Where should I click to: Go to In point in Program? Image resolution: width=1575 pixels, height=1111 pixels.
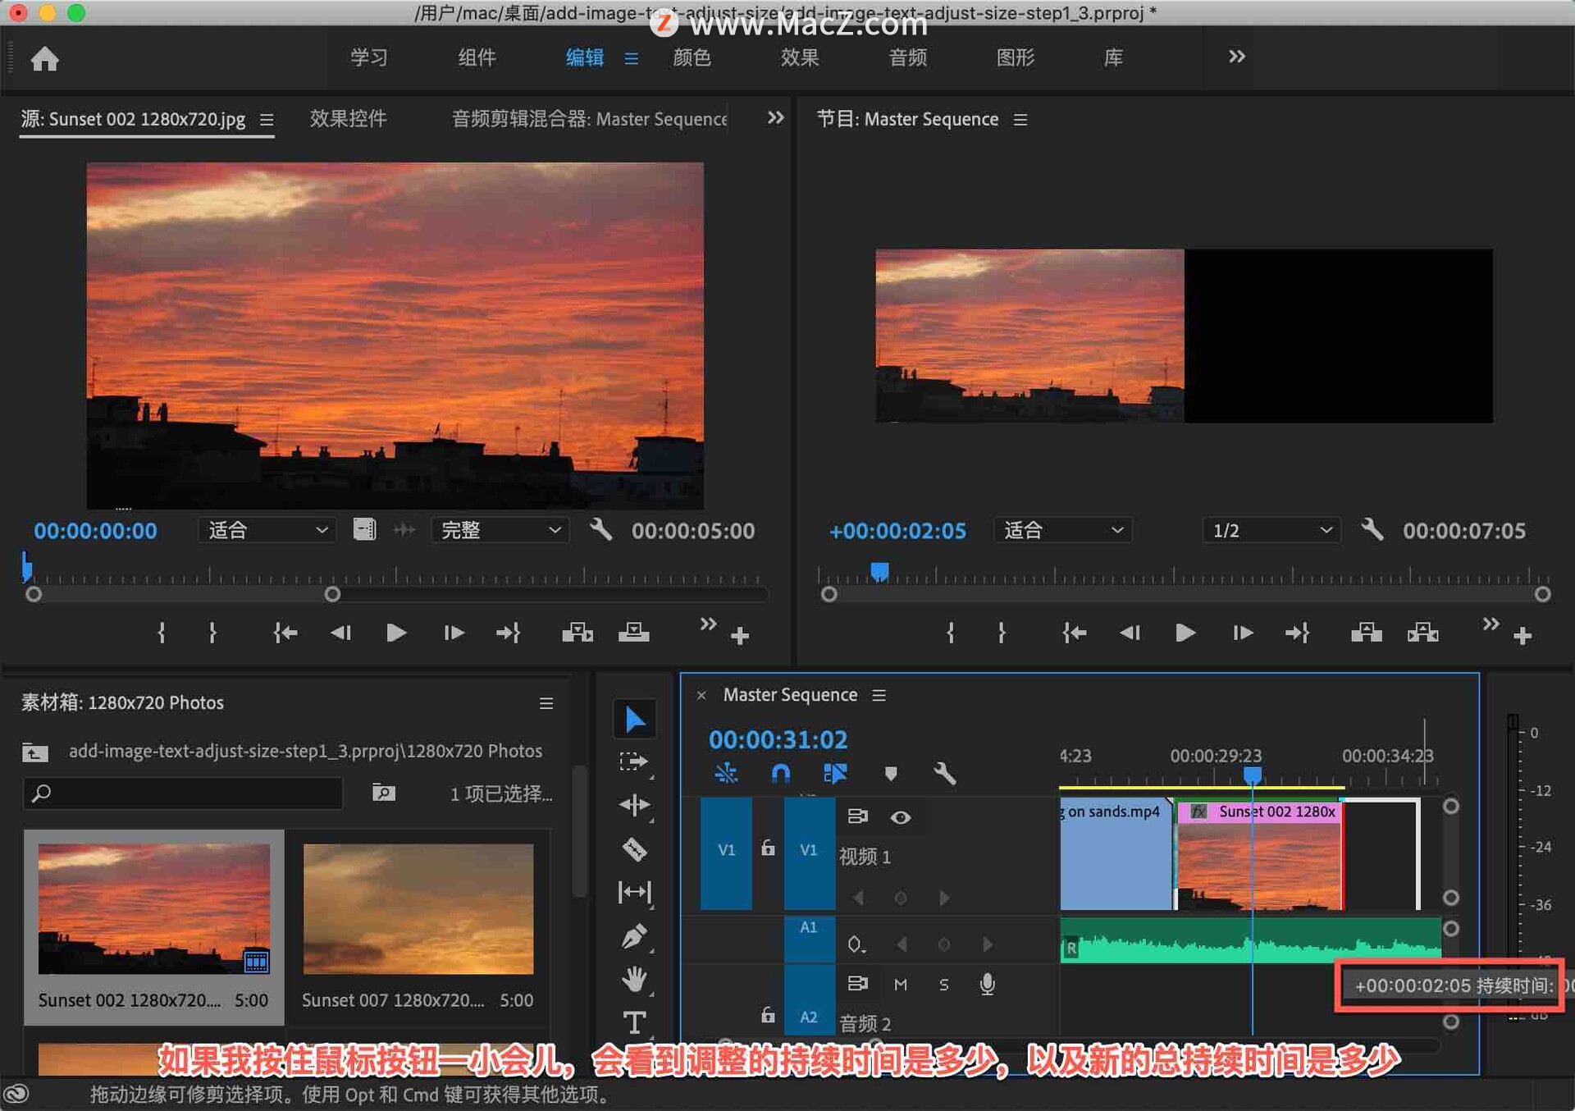(x=1074, y=633)
